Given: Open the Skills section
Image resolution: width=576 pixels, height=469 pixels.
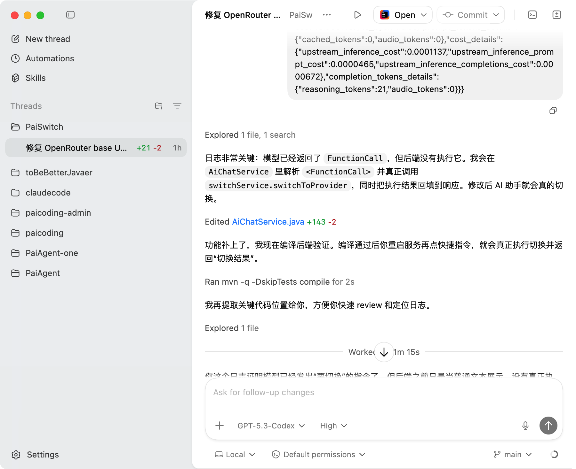Looking at the screenshot, I should pos(36,78).
